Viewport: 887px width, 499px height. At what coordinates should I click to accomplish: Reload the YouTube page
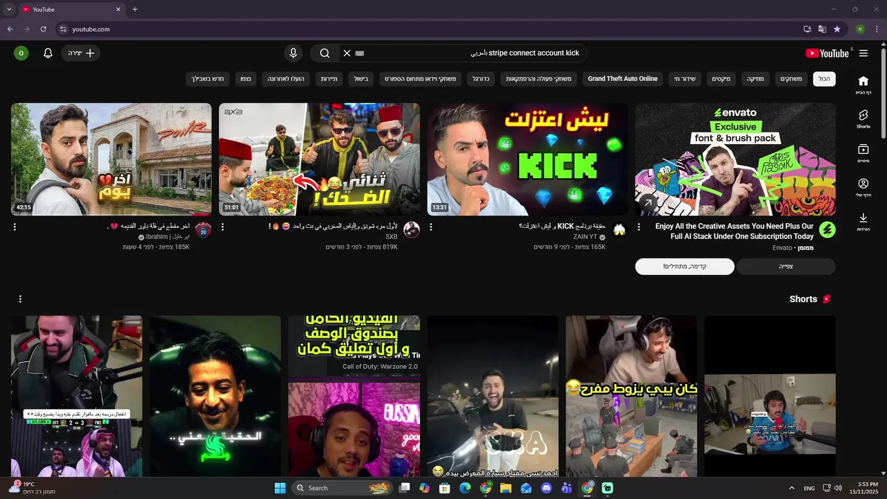coord(43,29)
